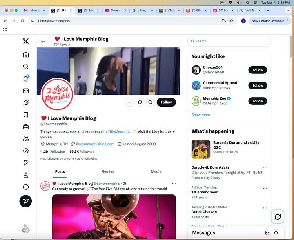Go to Home in the X sidebar
The width and height of the screenshot is (294, 240).
tap(26, 55)
